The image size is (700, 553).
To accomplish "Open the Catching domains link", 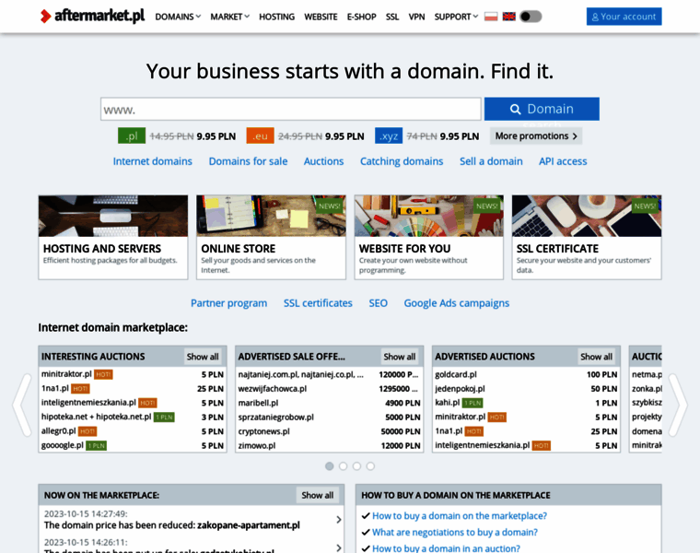I will (x=402, y=161).
